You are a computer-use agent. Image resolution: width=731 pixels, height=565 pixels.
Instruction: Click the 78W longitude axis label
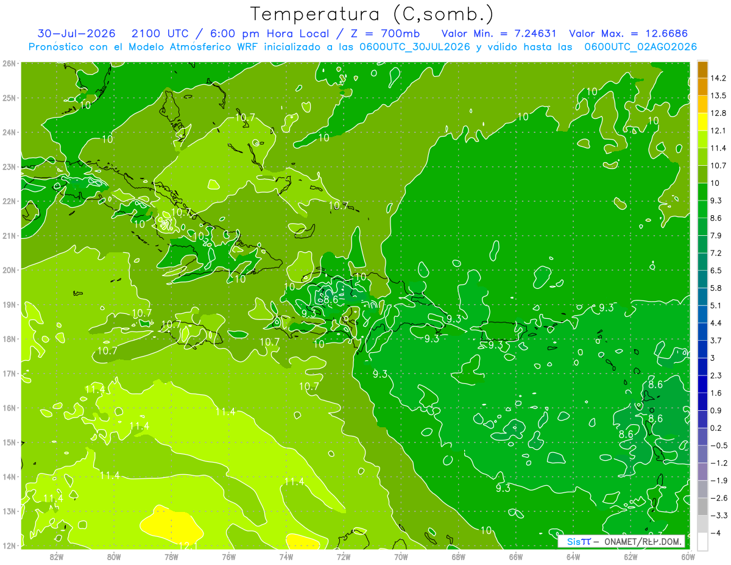[x=171, y=556]
